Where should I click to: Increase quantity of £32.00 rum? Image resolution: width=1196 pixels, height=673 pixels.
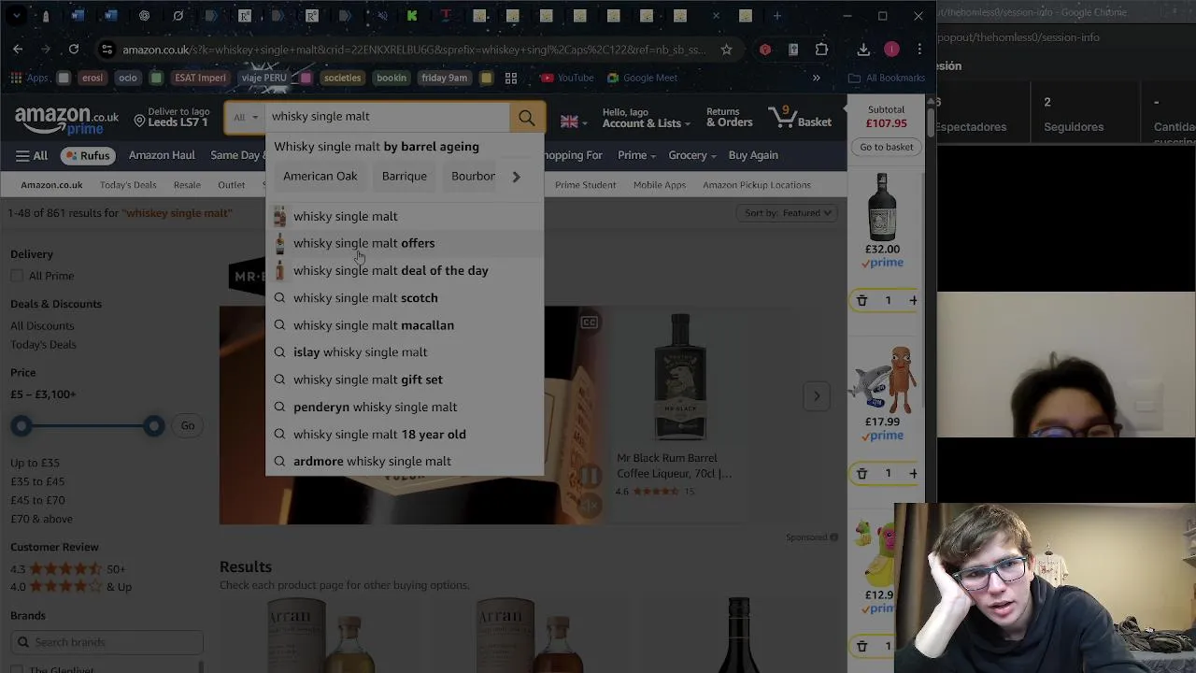tap(913, 300)
